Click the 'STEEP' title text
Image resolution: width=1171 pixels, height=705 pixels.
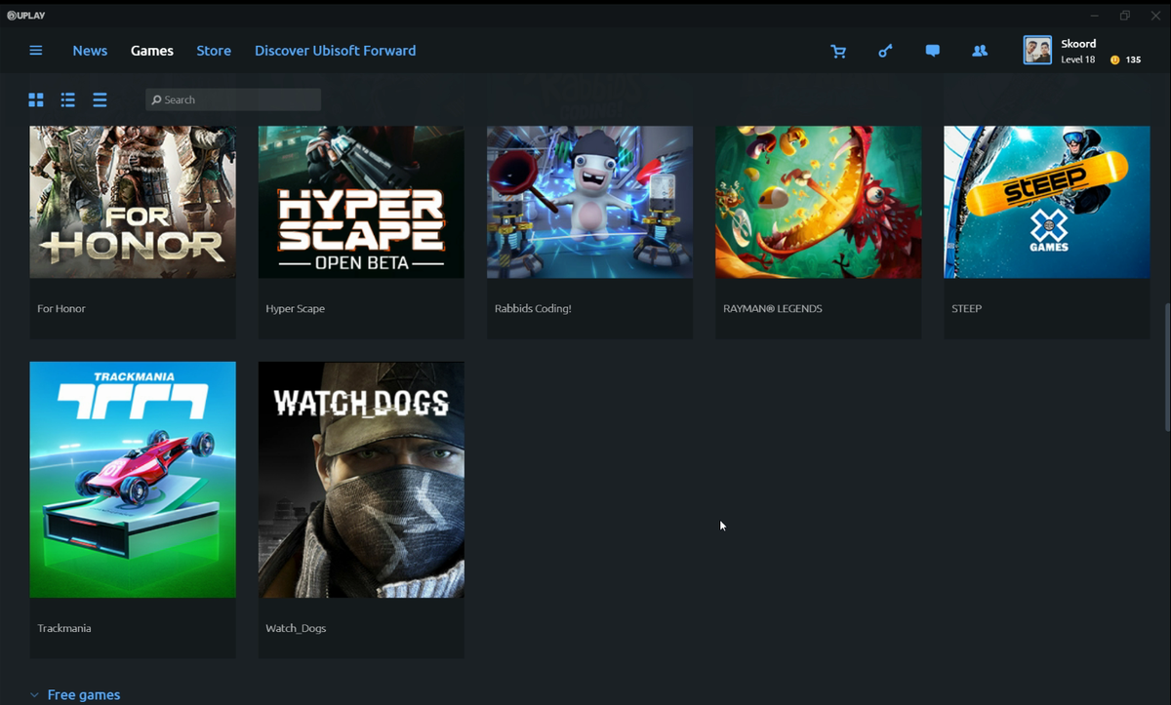(966, 308)
